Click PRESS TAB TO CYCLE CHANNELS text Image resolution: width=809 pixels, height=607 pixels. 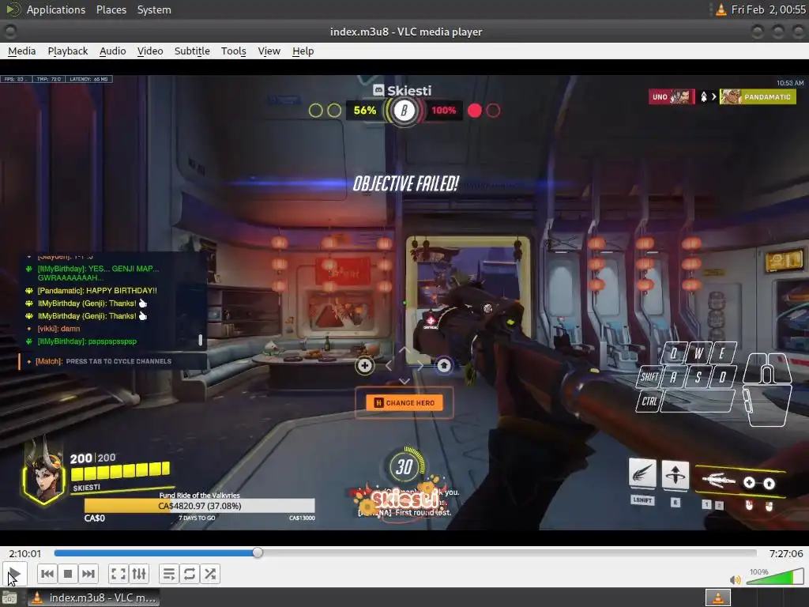pos(119,361)
